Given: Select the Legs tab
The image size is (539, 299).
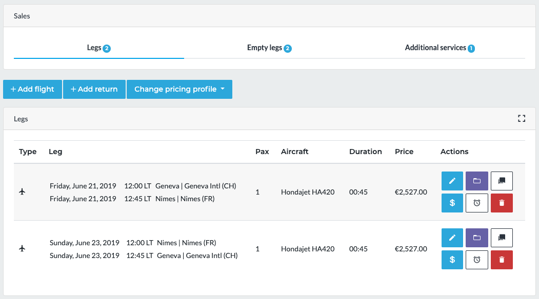Looking at the screenshot, I should [98, 47].
